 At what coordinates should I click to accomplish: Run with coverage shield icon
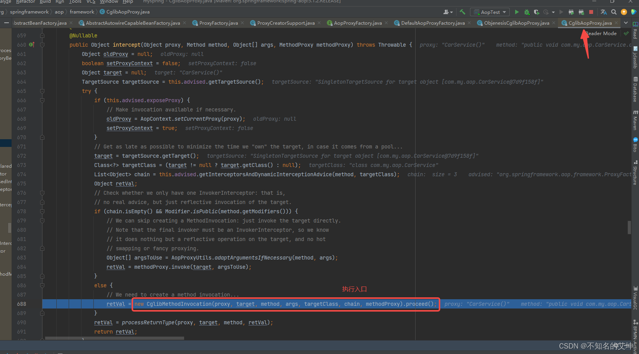[536, 12]
